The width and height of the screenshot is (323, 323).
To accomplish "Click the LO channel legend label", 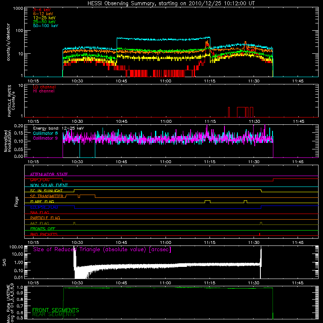I will 44,87.
